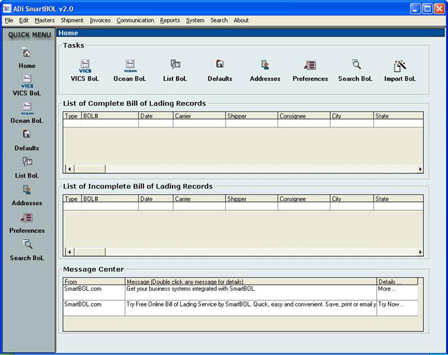Launch Import BoL from the Tasks panel
The width and height of the screenshot is (448, 355).
pyautogui.click(x=400, y=70)
